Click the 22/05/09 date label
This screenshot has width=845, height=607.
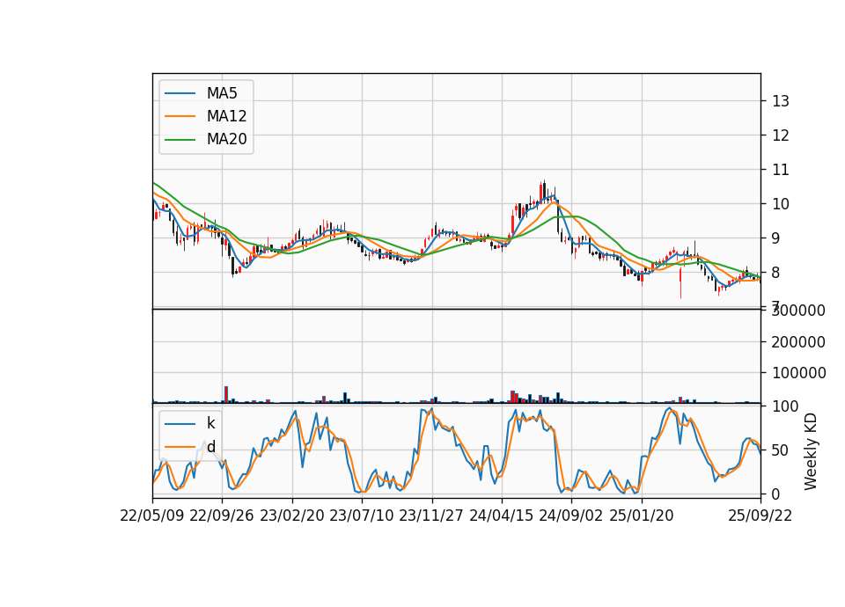[x=152, y=516]
